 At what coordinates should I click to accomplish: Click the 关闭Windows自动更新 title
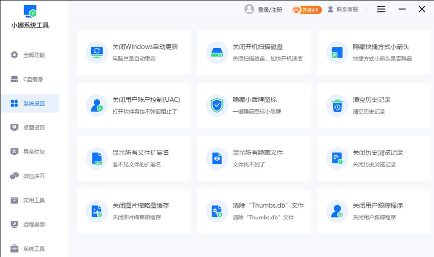click(x=145, y=47)
